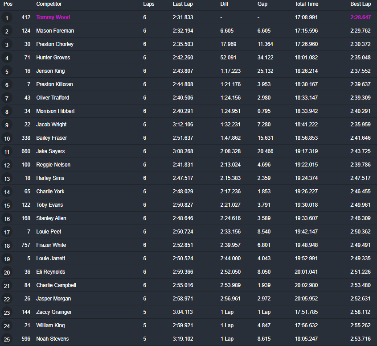Click the position 20 circle badge
377x346 pixels.
[7, 273]
